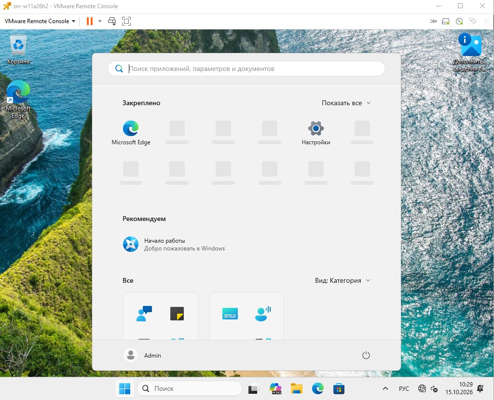Viewport: 494px width, 400px height.
Task: Send Ctrl+Alt+Del to the VM
Action: pyautogui.click(x=112, y=21)
